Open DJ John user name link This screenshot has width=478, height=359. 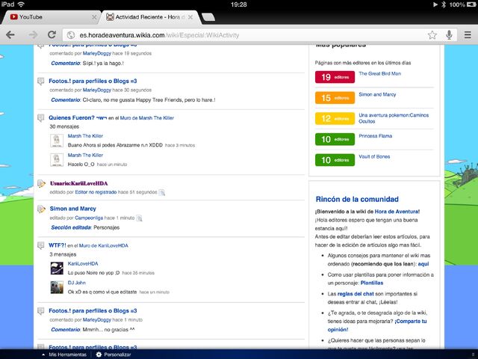[x=76, y=283]
